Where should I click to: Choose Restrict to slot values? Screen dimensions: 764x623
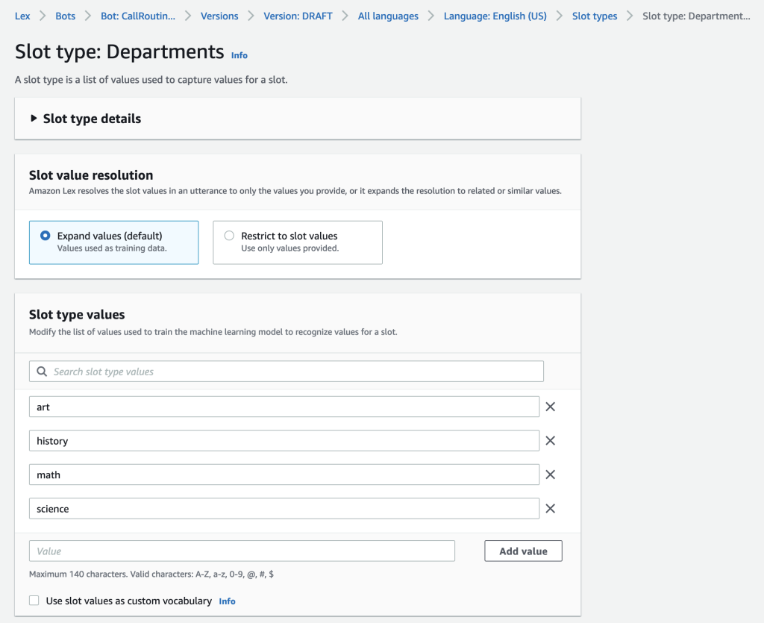(x=229, y=234)
